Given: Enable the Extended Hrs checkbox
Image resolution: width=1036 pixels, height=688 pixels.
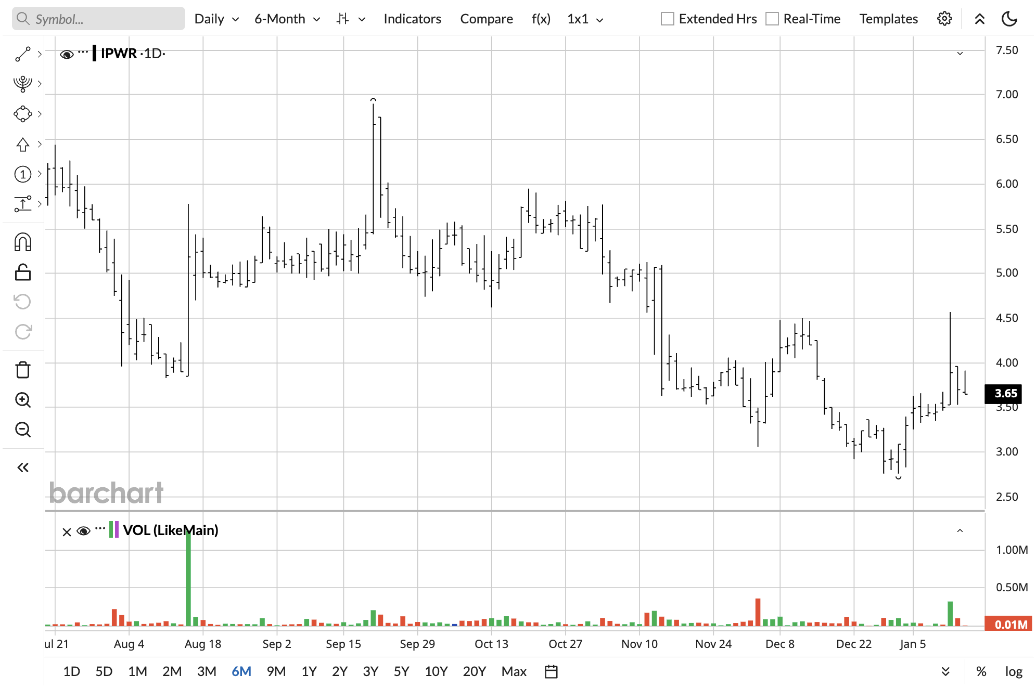Looking at the screenshot, I should (x=667, y=19).
